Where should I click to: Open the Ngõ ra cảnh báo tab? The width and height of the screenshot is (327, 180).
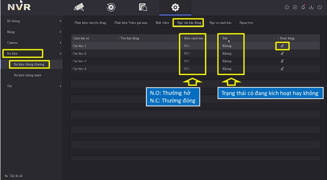220,23
